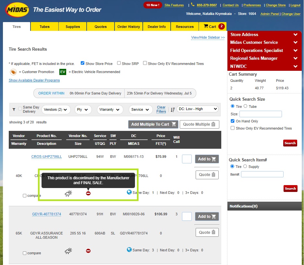Open the Service filter dropdown
Viewport: 304px width, 265px height.
140,110
